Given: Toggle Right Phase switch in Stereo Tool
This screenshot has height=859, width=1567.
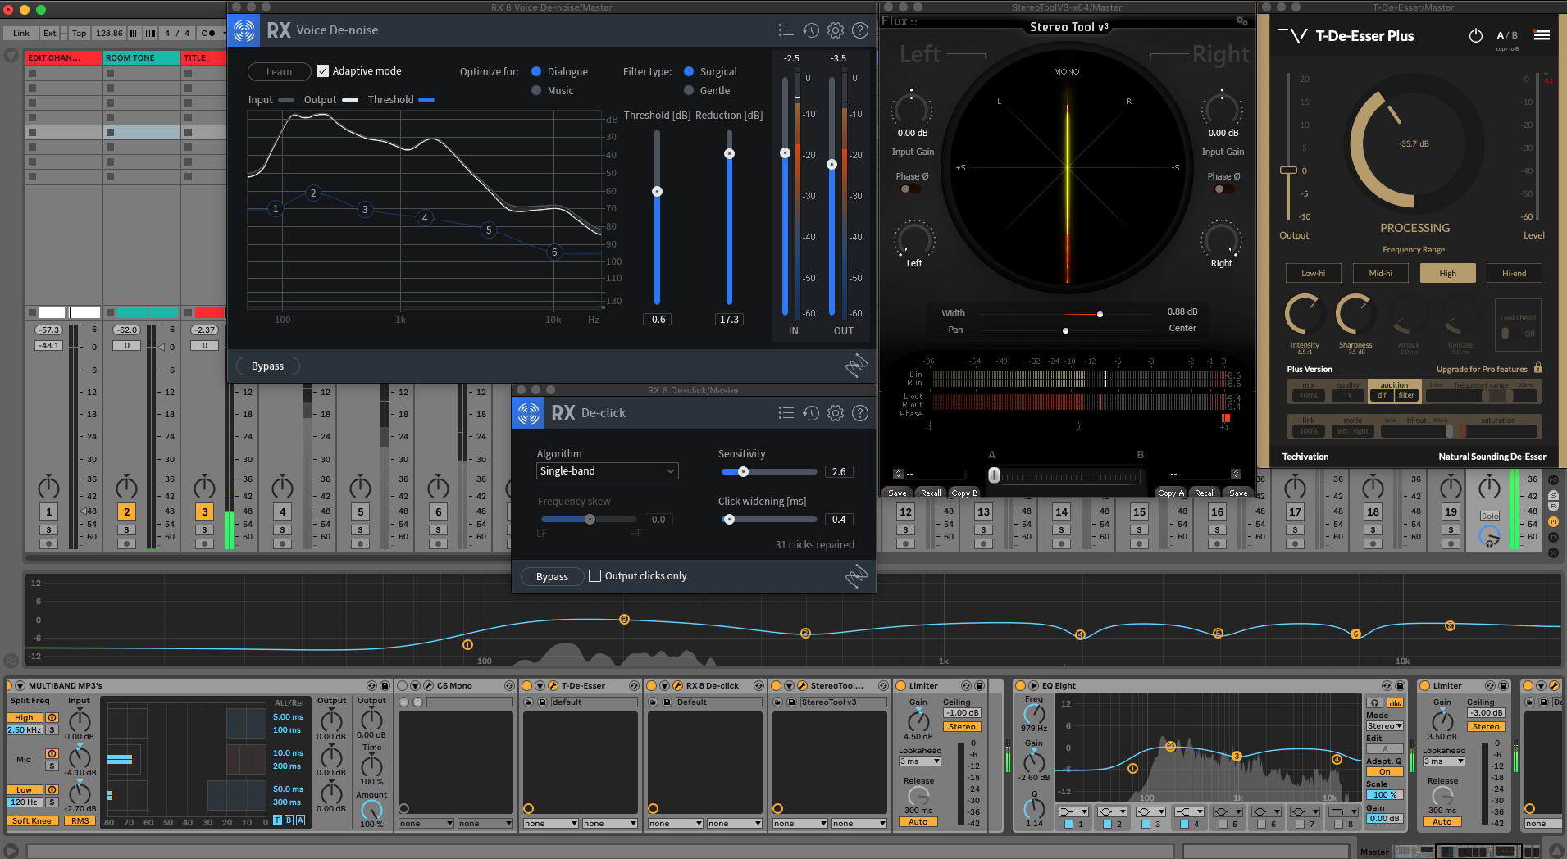Looking at the screenshot, I should coord(1223,189).
